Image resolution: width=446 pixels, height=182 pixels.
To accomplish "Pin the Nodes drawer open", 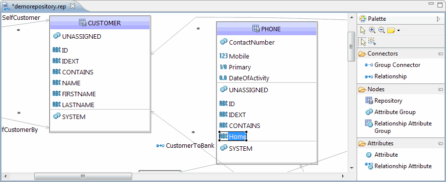I will (441, 89).
